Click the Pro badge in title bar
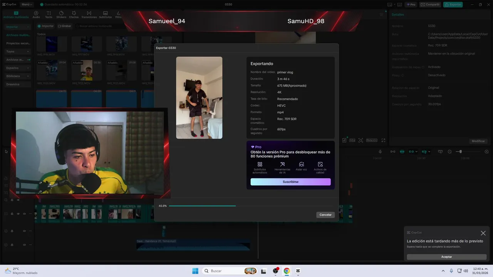493x277 pixels. (x=411, y=5)
